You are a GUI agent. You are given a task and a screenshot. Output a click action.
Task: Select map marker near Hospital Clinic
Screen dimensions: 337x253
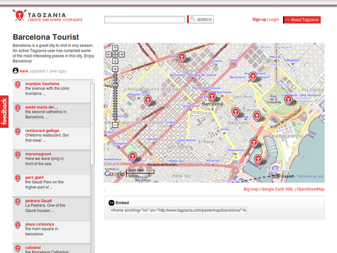tap(148, 100)
